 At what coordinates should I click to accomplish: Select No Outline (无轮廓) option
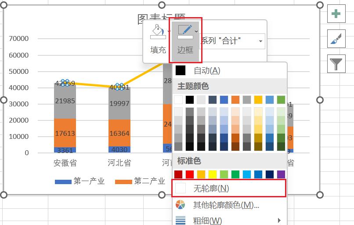tap(229, 188)
